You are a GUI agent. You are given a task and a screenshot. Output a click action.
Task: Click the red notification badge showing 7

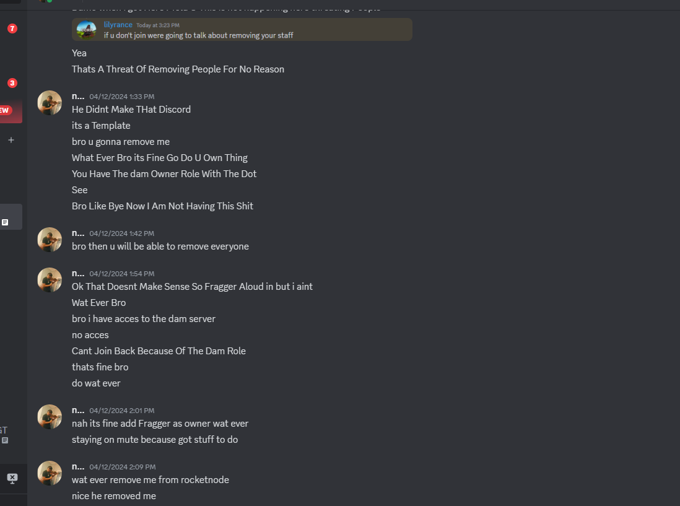[x=12, y=28]
